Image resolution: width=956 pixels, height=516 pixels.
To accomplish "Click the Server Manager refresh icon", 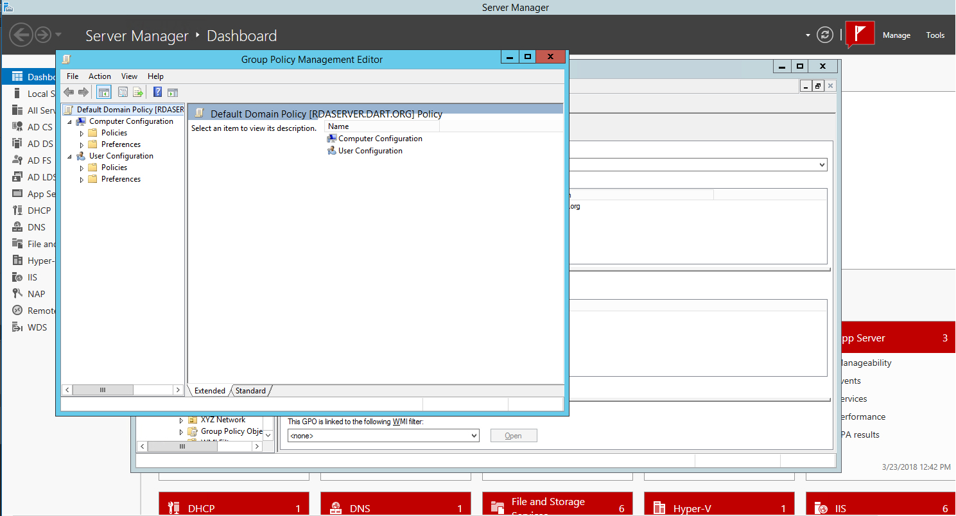I will (825, 35).
